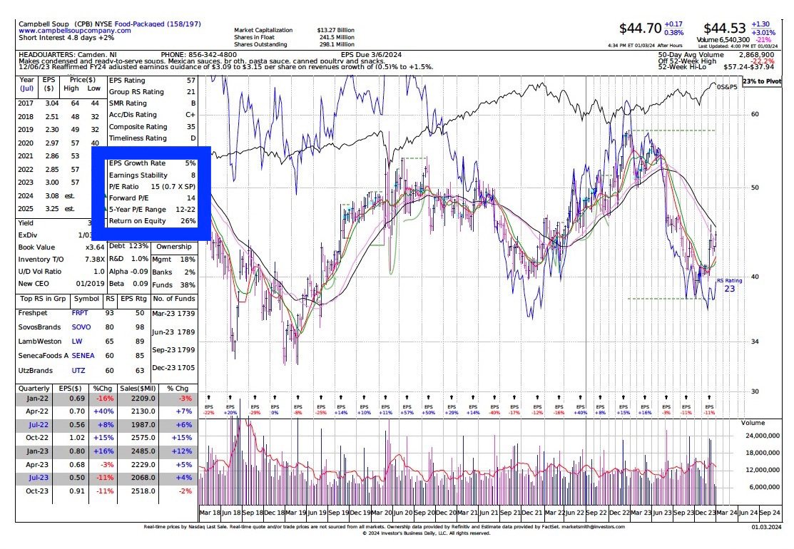
Task: Click the RS Rating 23 label on the chart
Action: [x=729, y=285]
